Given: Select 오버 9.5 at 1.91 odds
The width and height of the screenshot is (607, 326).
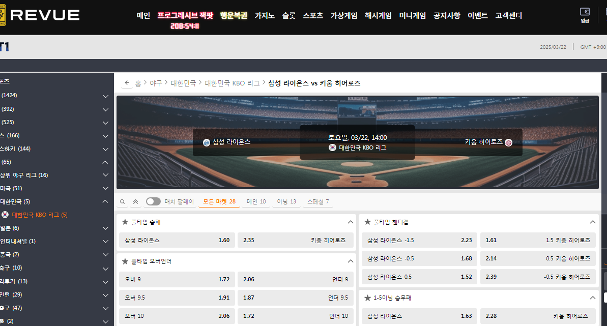Looking at the screenshot, I should tap(177, 298).
